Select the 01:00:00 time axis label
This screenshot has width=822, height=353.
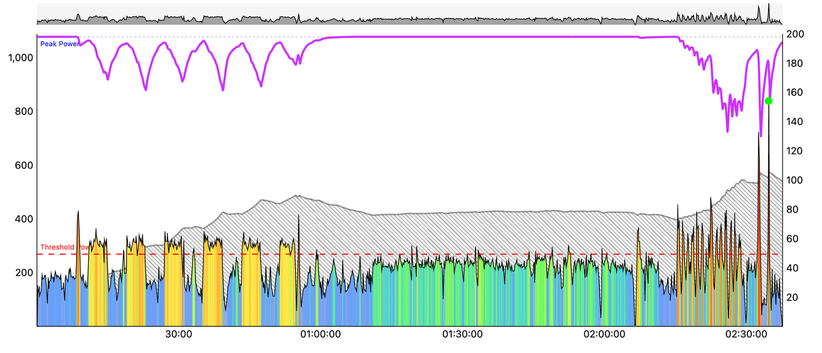(320, 334)
